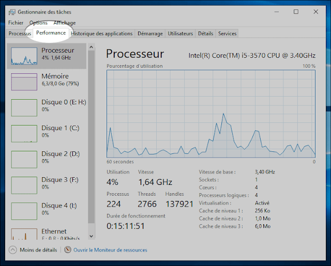This screenshot has height=266, width=331.
Task: Open the Affichage menu
Action: [64, 23]
